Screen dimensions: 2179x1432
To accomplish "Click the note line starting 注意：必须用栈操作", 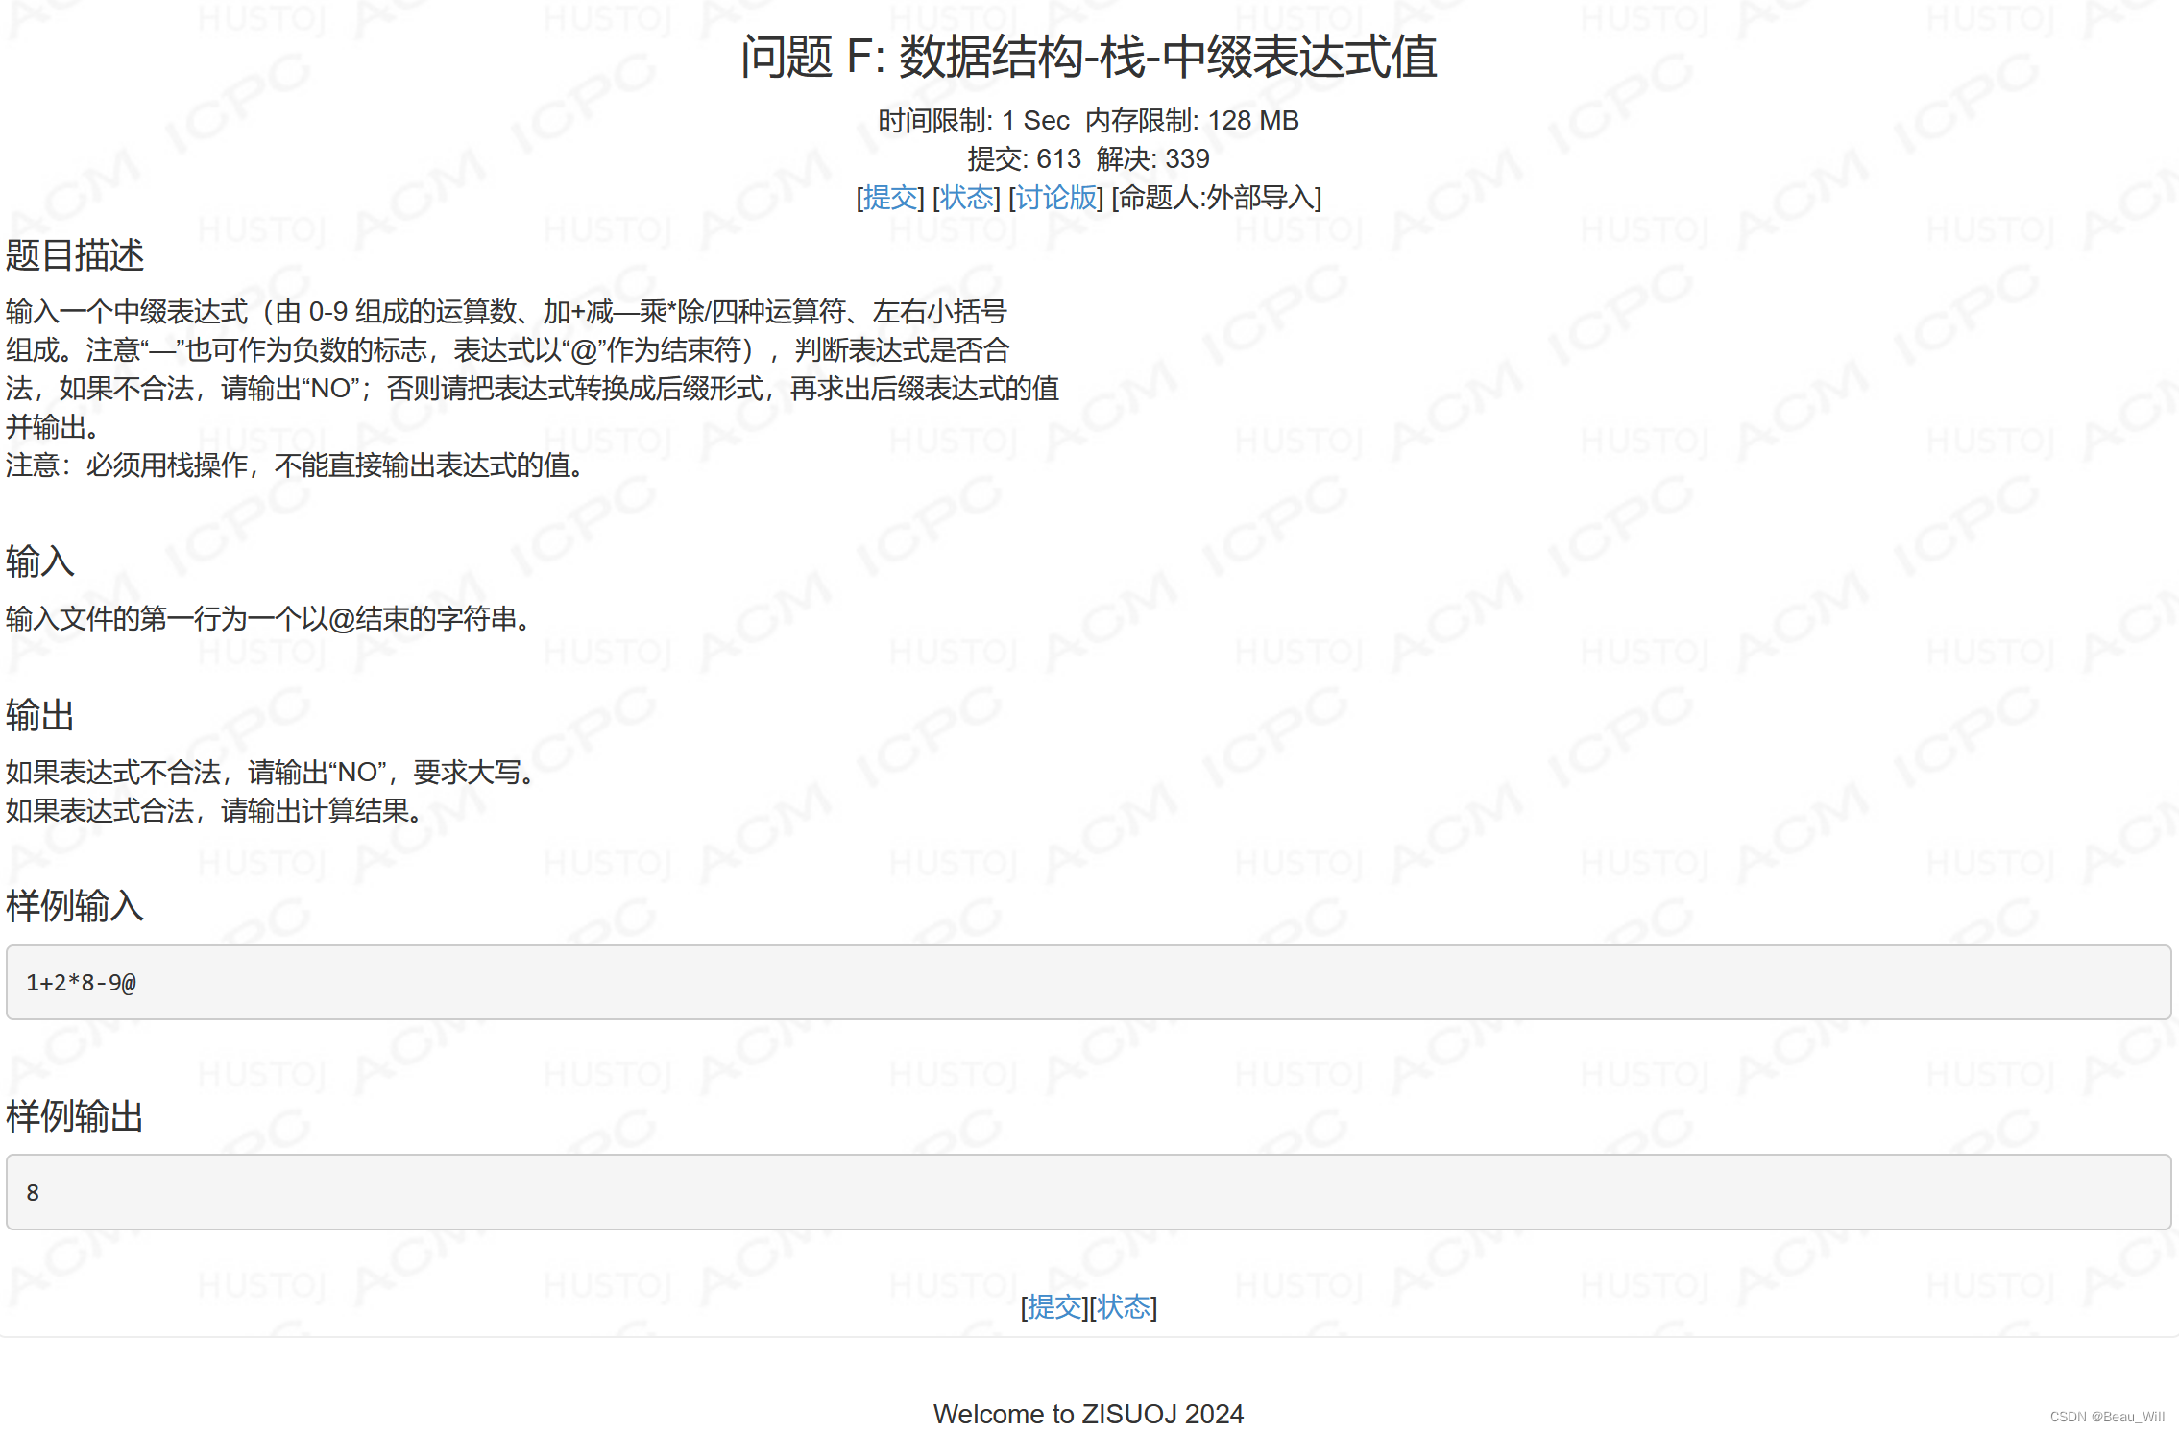I will point(296,465).
